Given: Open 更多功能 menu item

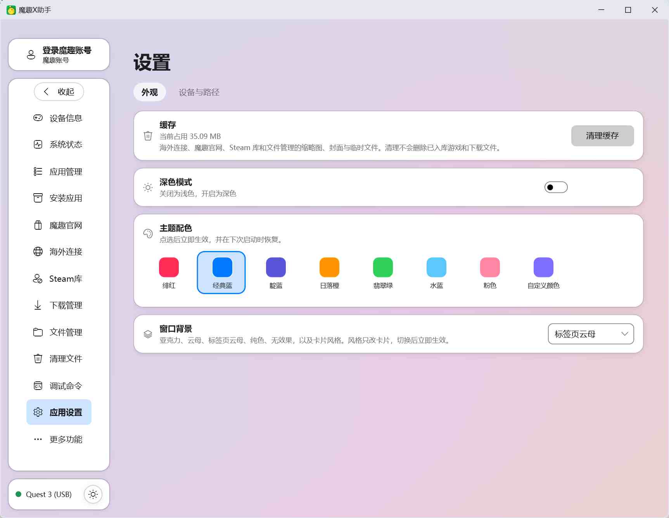Looking at the screenshot, I should (59, 439).
